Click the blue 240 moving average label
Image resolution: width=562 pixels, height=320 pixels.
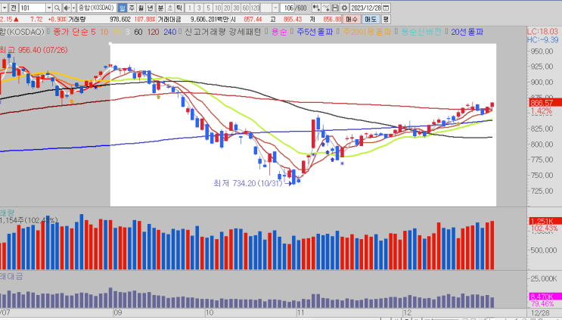170,32
